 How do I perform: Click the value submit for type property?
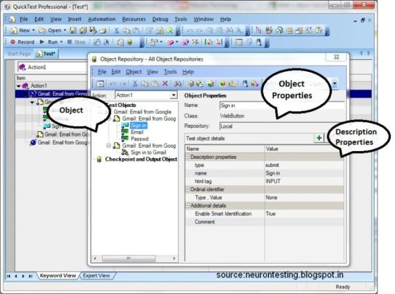(272, 165)
